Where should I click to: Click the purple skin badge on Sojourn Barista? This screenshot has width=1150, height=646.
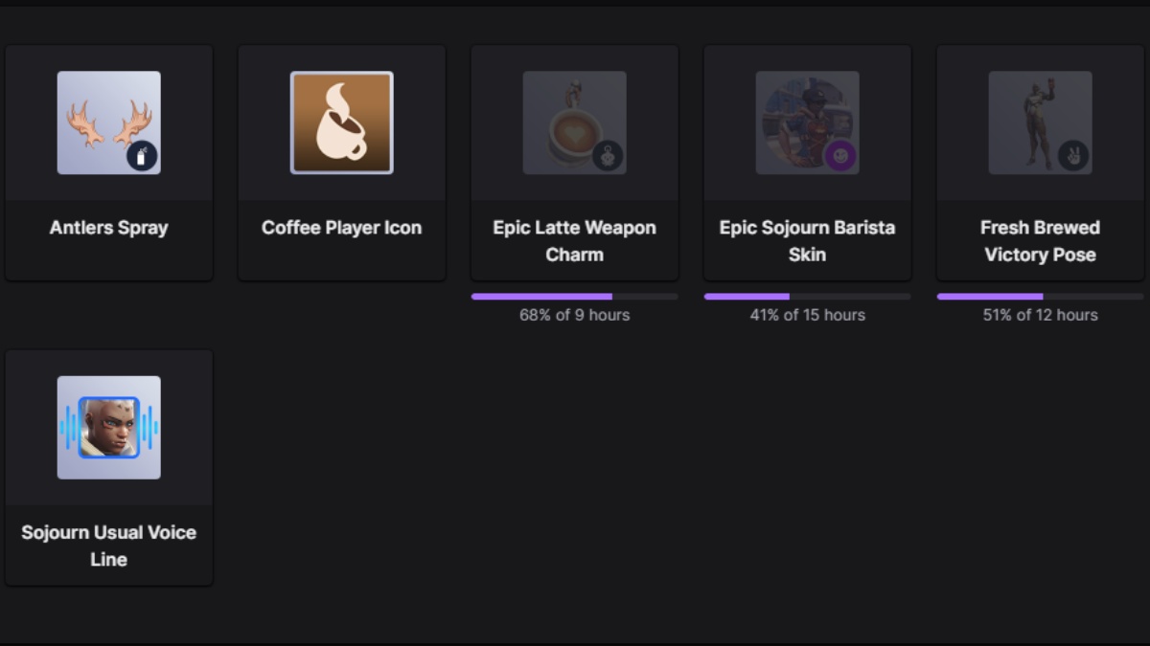point(839,157)
